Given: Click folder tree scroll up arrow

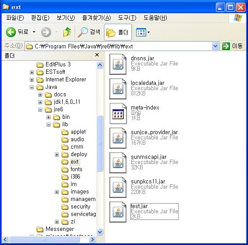Looking at the screenshot, I should [100, 65].
